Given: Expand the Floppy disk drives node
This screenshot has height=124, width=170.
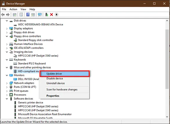Looking at the screenshot, I should click(7, 32).
